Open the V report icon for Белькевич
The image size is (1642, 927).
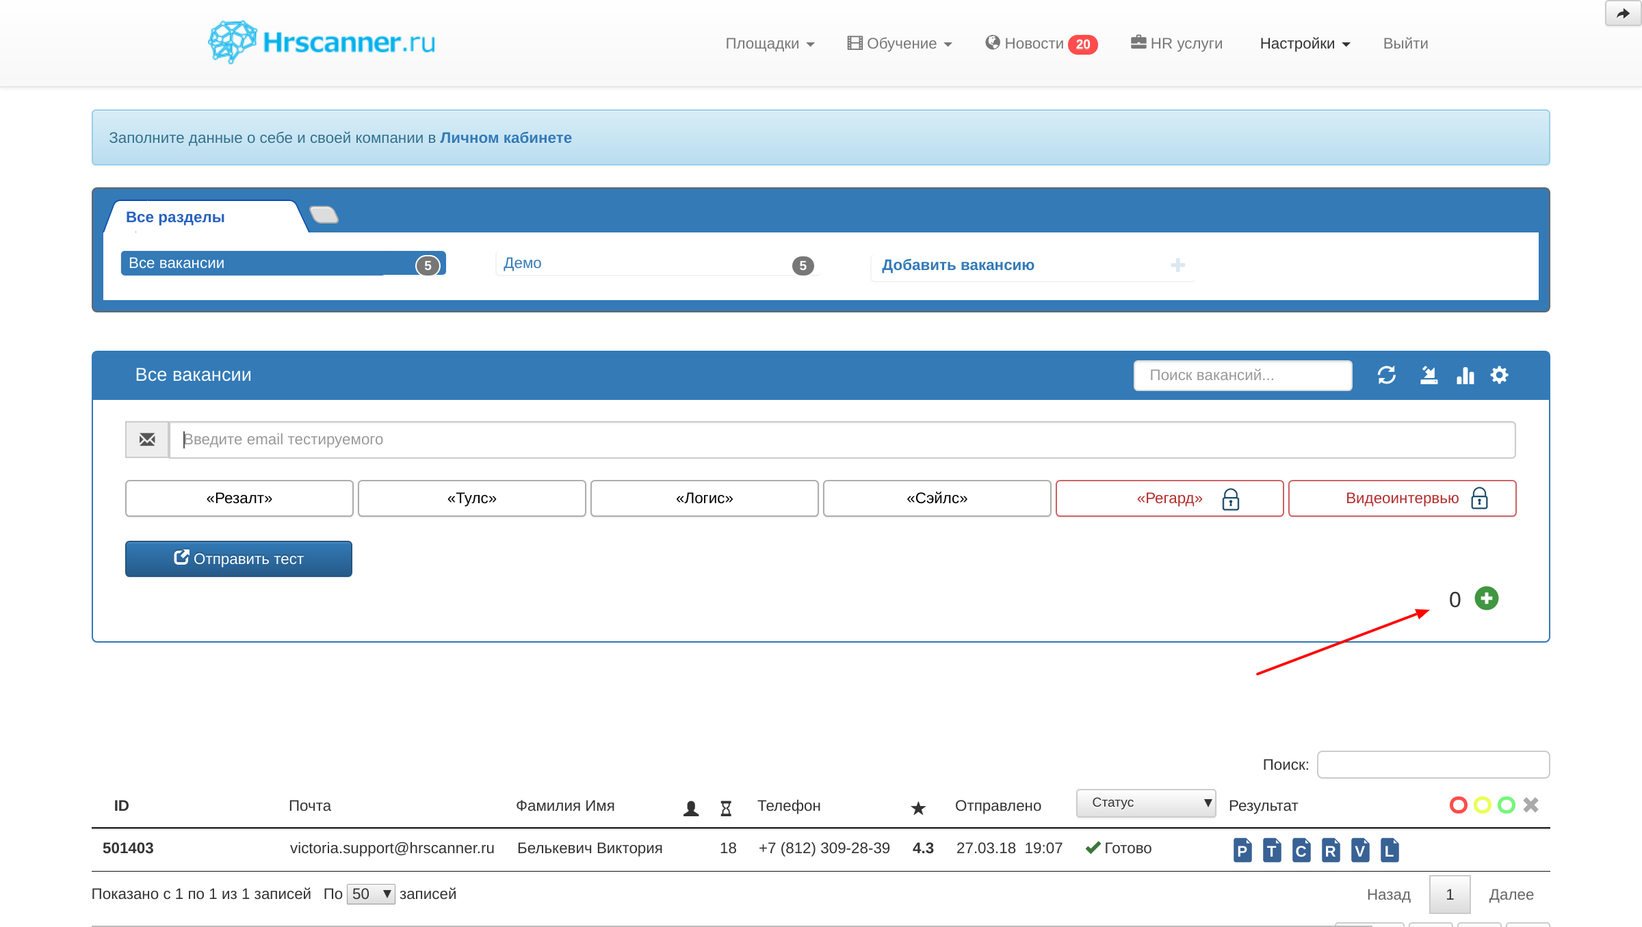[1360, 850]
